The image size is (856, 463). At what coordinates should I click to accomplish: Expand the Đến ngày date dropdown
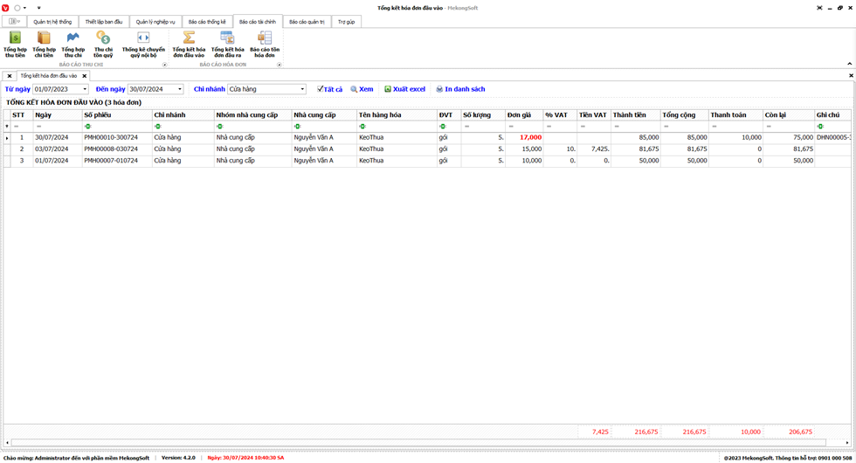coord(180,89)
